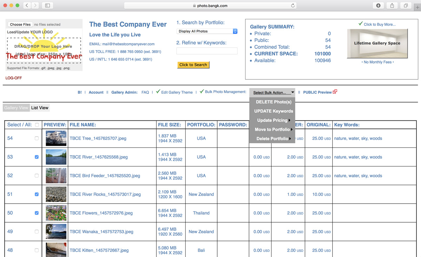Click the PUBLIC Preview external link icon
This screenshot has width=421, height=257.
pyautogui.click(x=335, y=92)
